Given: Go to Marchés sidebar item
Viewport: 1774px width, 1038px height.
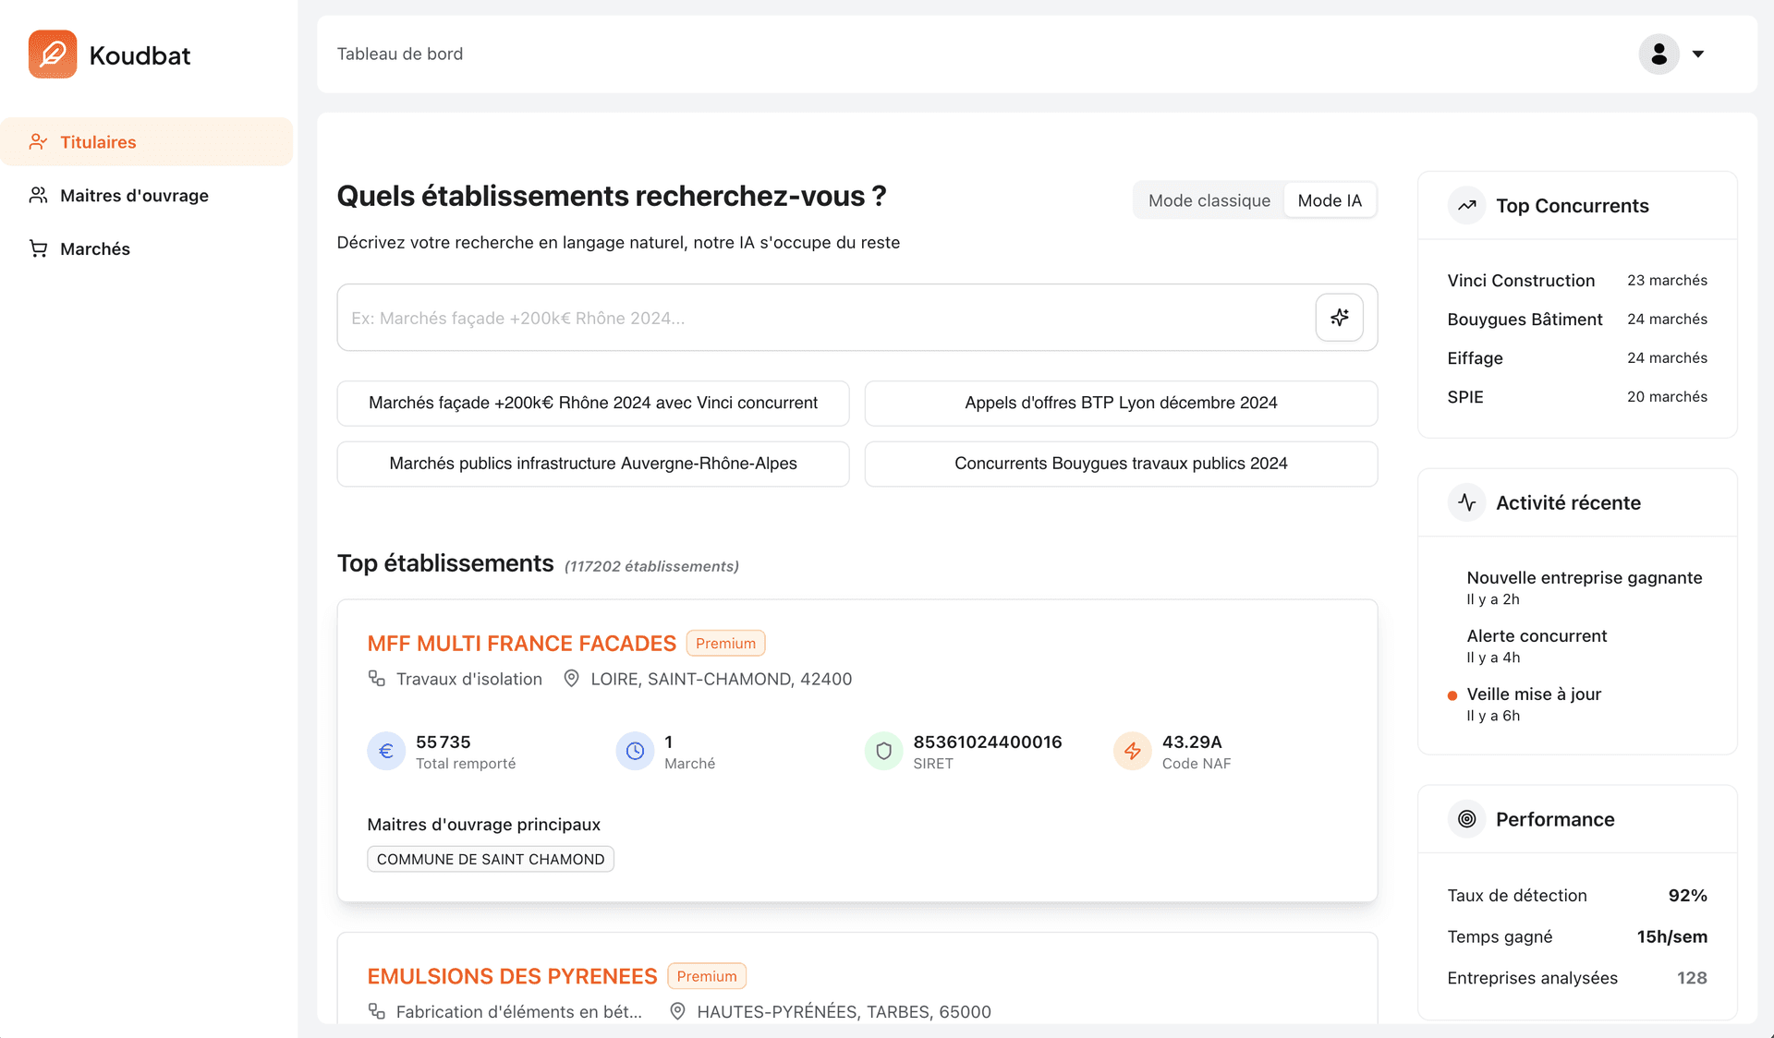Looking at the screenshot, I should pos(94,249).
